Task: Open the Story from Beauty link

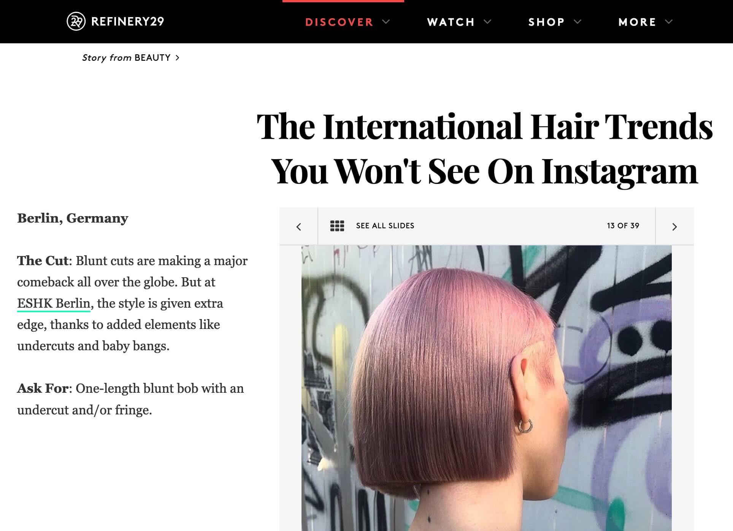Action: point(127,58)
